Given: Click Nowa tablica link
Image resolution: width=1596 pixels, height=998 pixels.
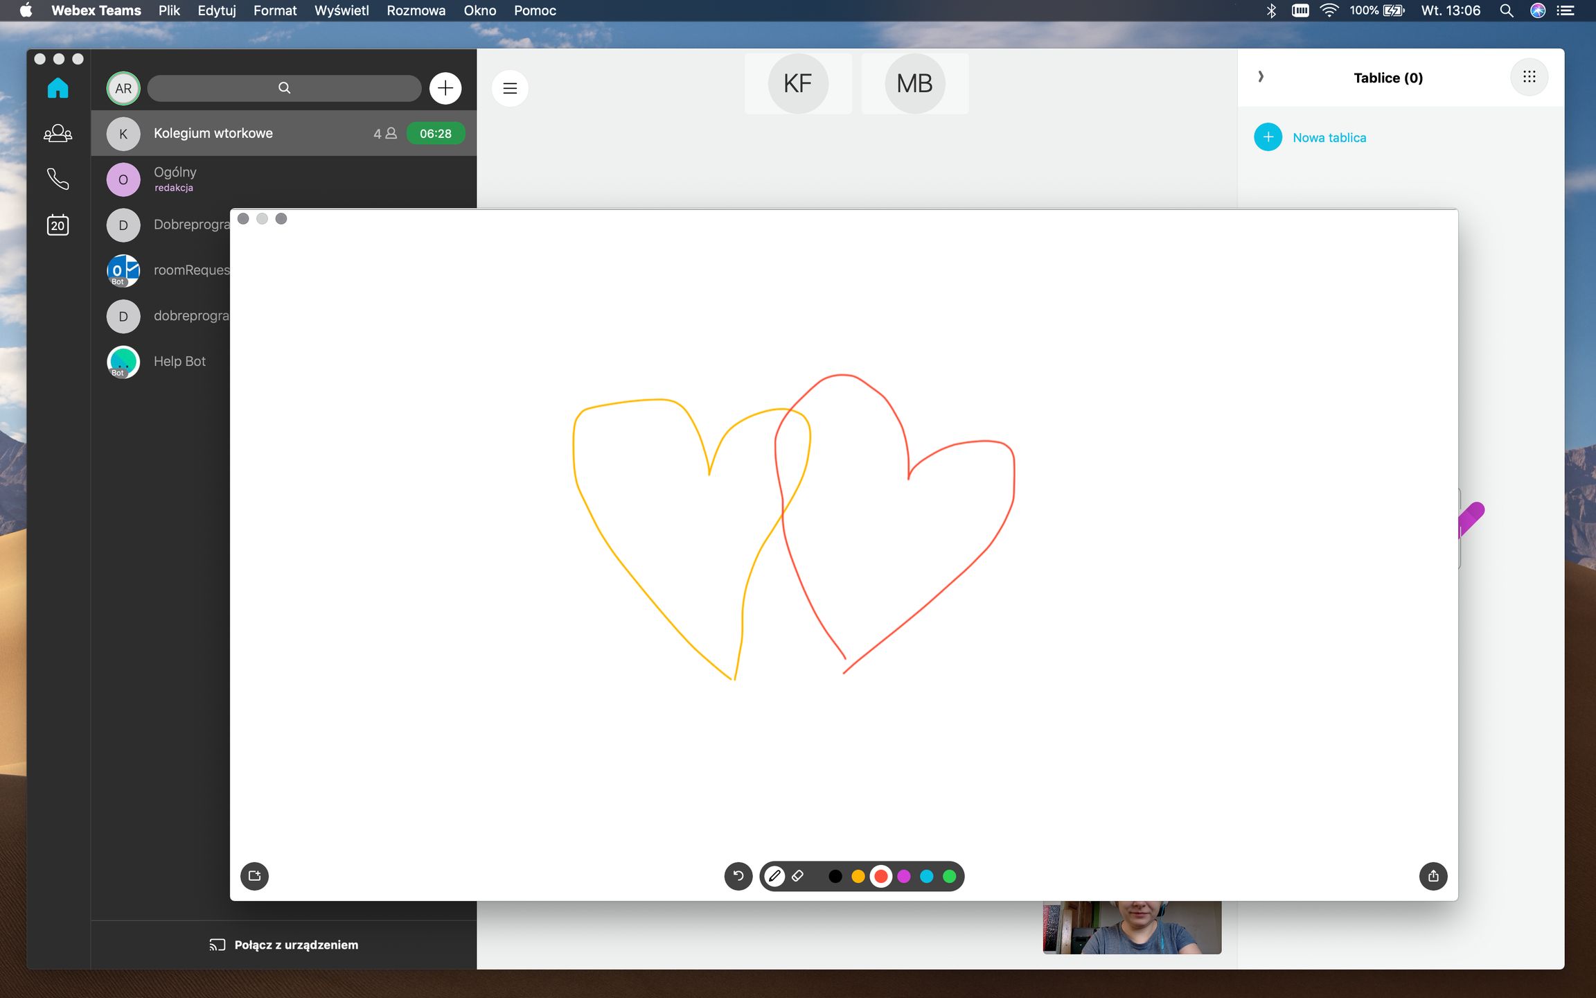Looking at the screenshot, I should tap(1329, 137).
